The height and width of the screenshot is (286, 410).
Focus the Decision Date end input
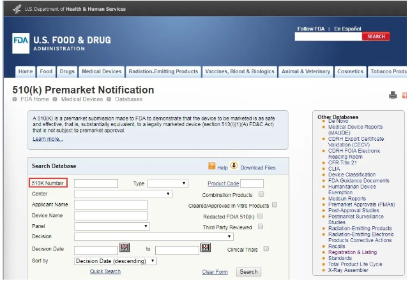[177, 250]
